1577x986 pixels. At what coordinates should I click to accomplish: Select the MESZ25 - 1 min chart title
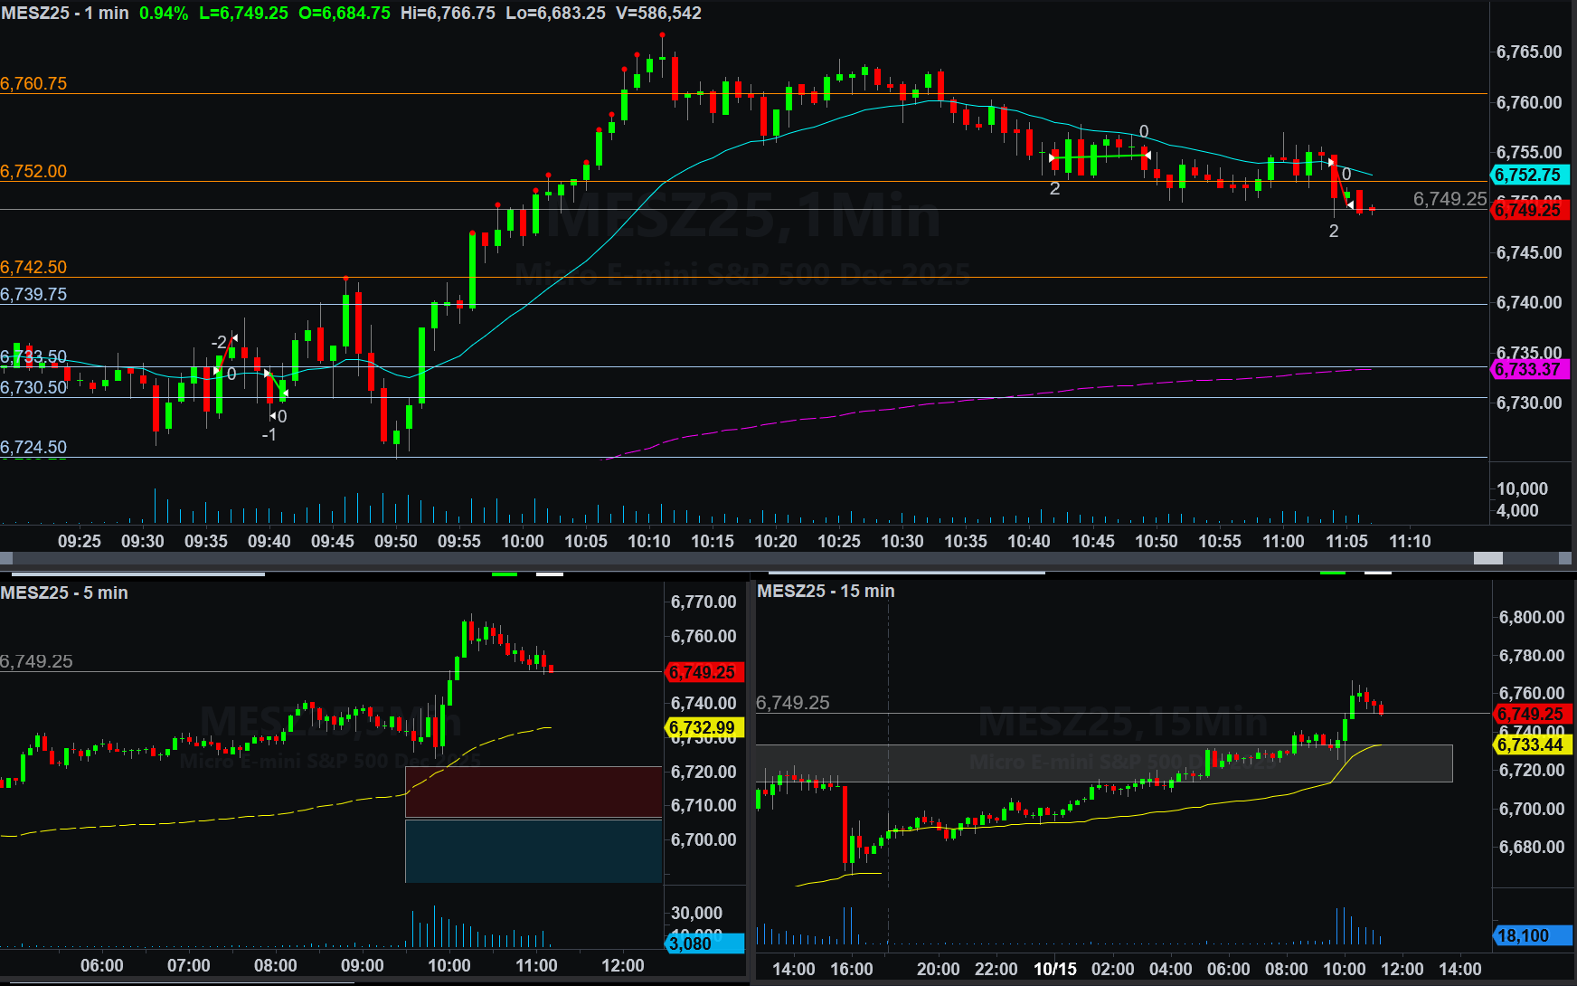[65, 14]
